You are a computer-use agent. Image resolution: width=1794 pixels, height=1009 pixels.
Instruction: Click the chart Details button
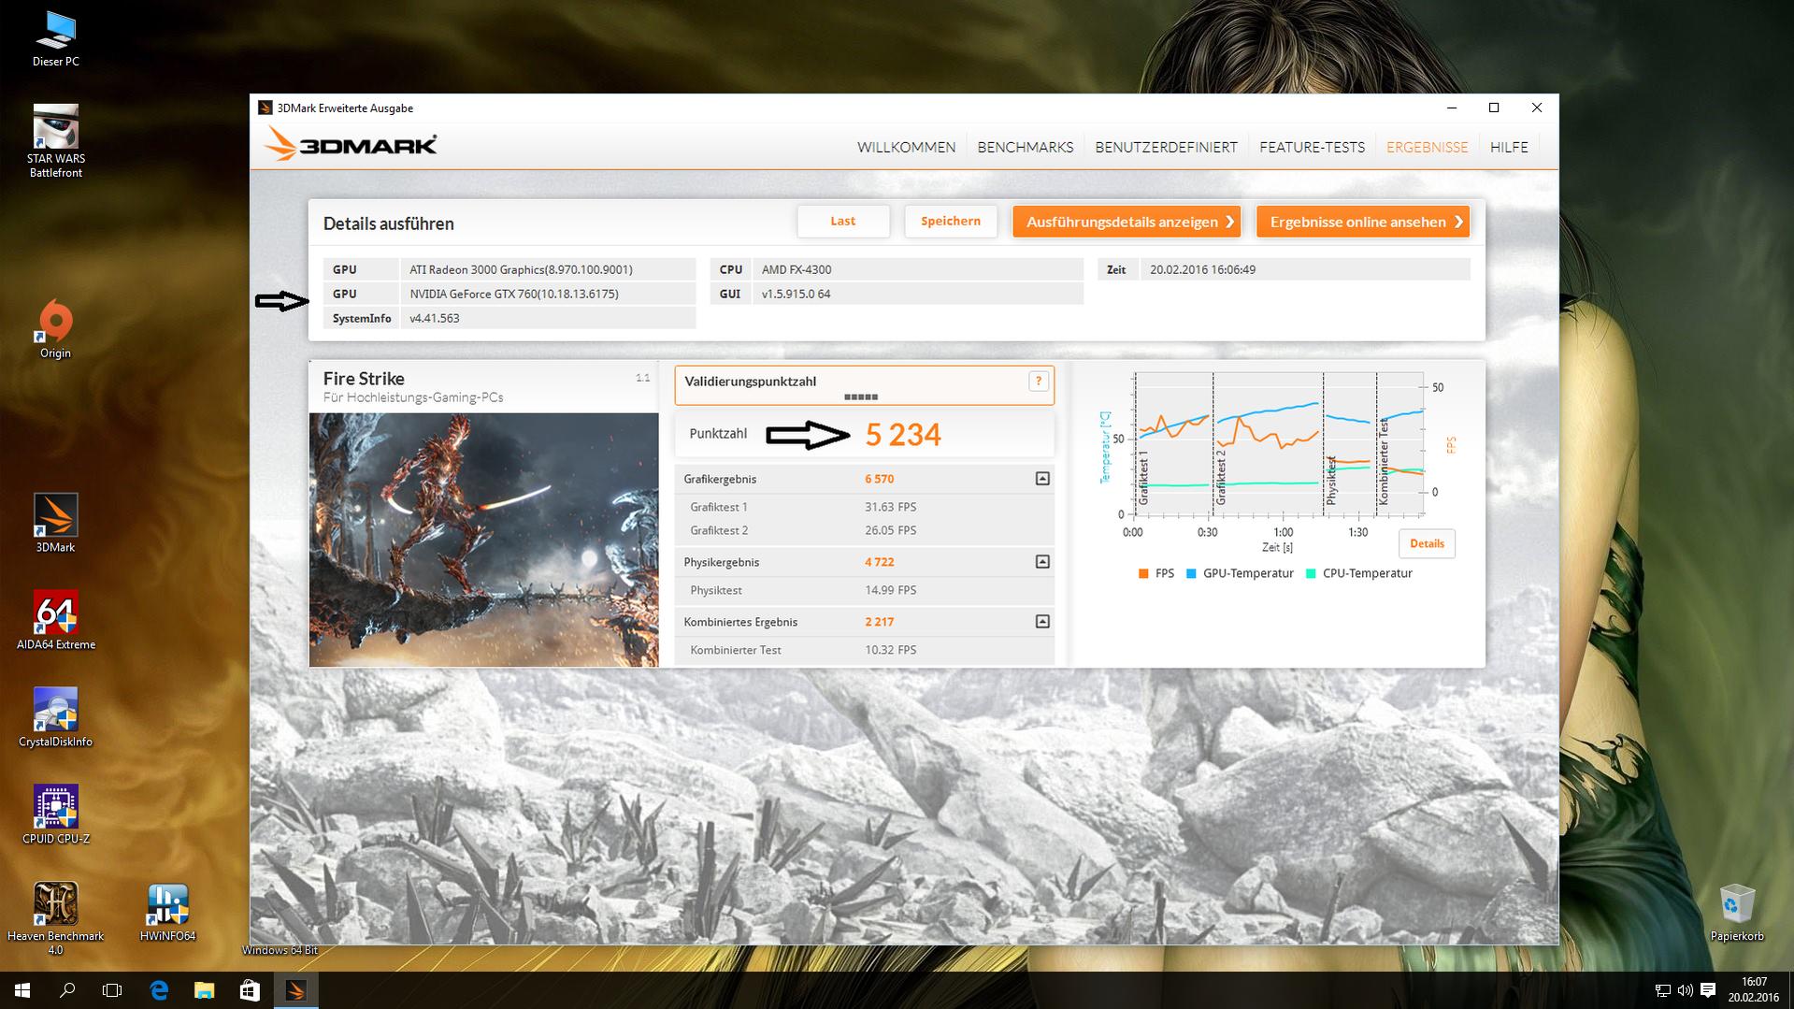(1427, 543)
